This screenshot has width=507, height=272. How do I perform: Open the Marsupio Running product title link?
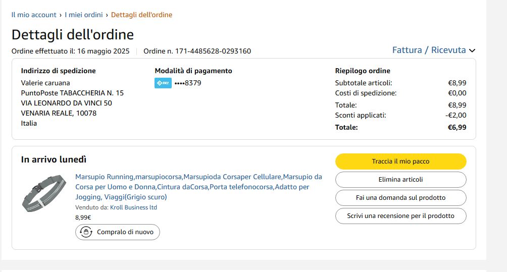tap(198, 187)
